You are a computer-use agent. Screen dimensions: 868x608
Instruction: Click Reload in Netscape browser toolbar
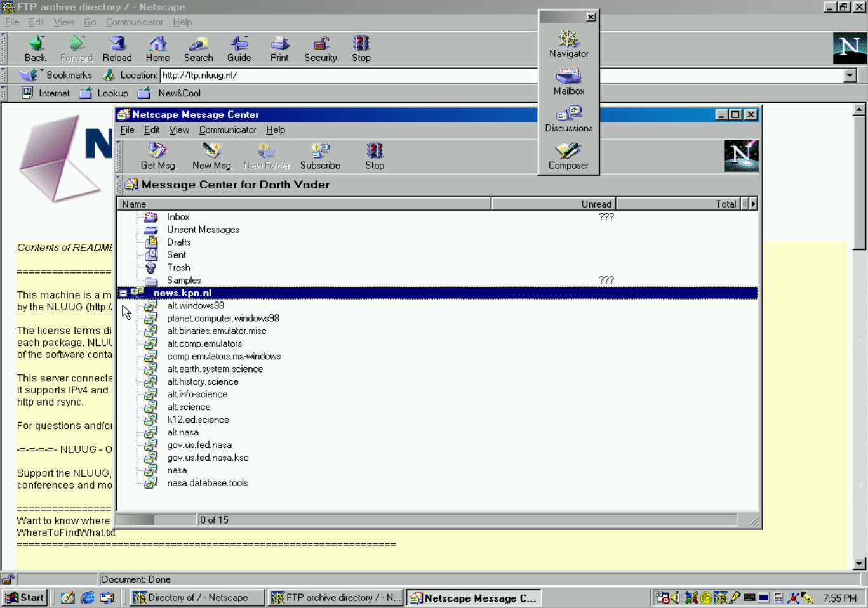click(117, 48)
